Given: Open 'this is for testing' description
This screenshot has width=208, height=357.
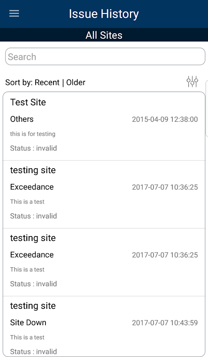Looking at the screenshot, I should tap(33, 134).
